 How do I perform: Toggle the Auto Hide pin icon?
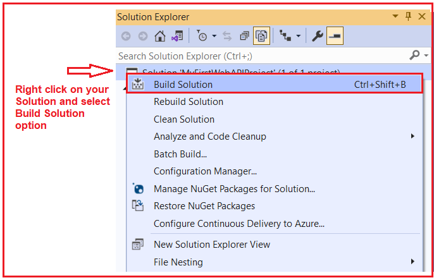[408, 16]
